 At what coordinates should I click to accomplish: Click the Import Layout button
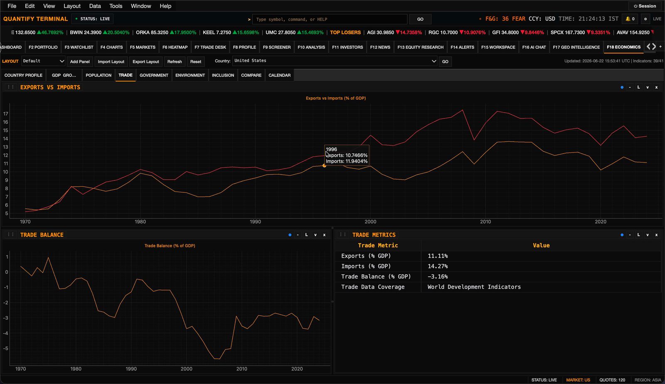[x=111, y=62]
